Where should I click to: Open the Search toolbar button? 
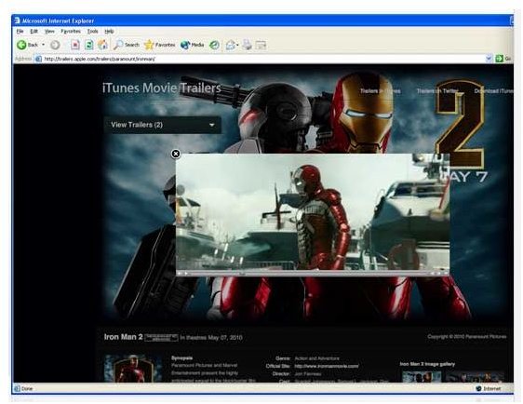(x=127, y=45)
